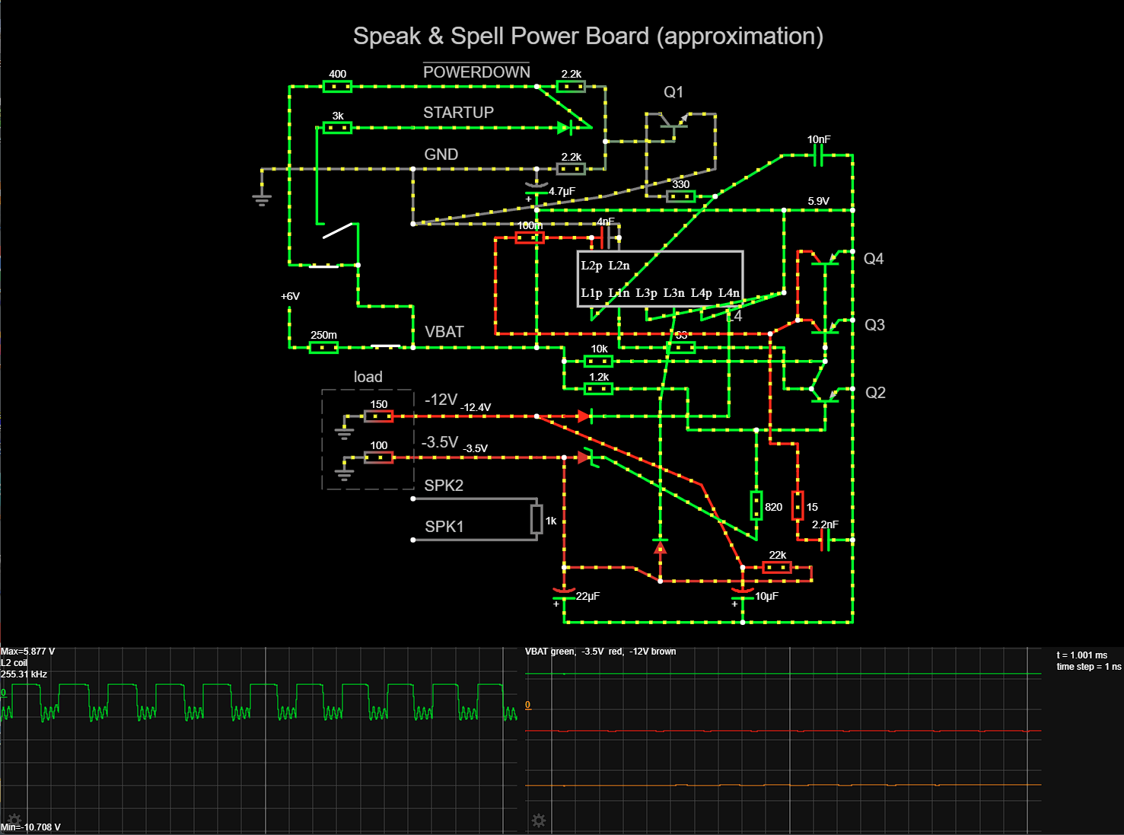This screenshot has width=1124, height=835.
Task: Click the -12.4V voltage readout
Action: coord(476,407)
